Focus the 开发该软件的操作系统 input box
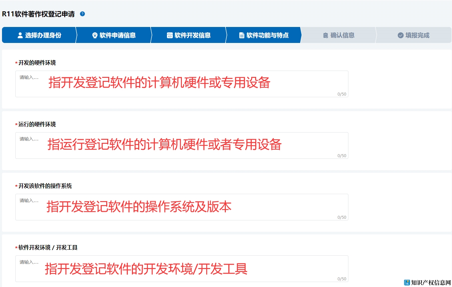The height and width of the screenshot is (287, 452). 182,207
